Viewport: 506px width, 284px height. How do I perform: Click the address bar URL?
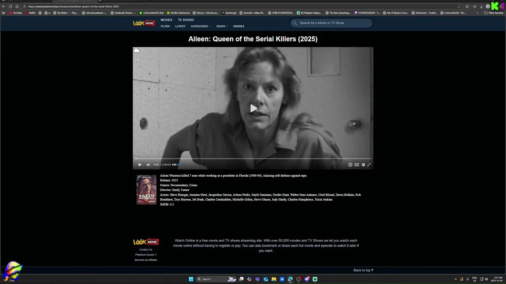pyautogui.click(x=73, y=6)
